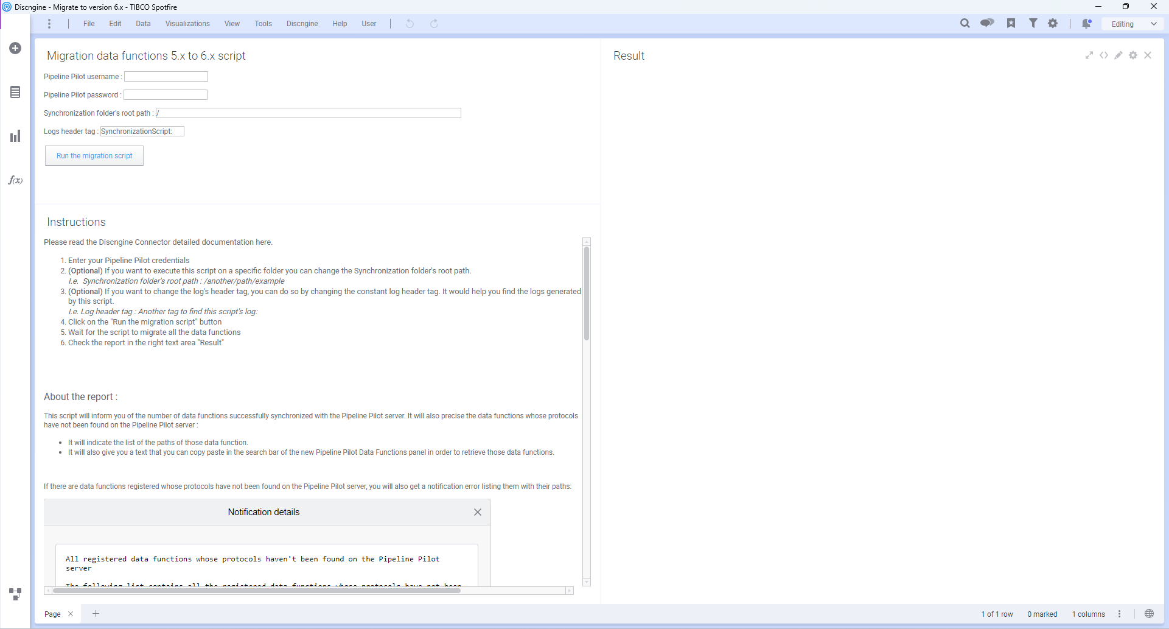1169x629 pixels.
Task: Open status bar three-dot options
Action: pyautogui.click(x=1119, y=614)
